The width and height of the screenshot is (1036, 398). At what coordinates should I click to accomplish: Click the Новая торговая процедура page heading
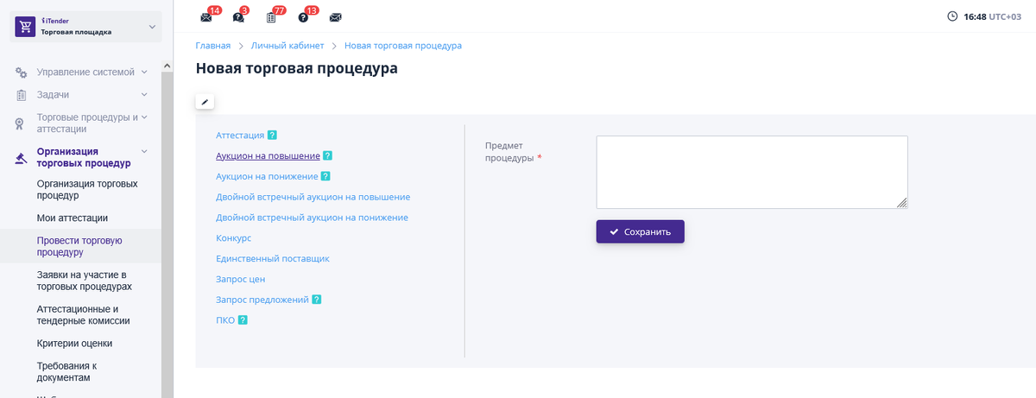pos(297,68)
